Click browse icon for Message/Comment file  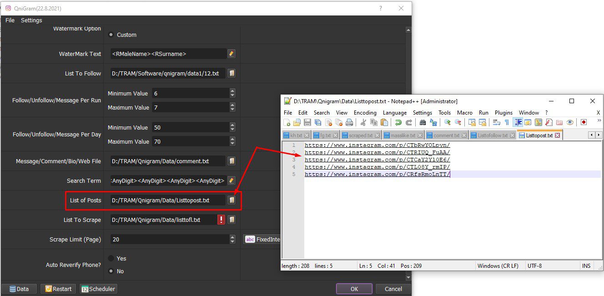click(x=232, y=161)
